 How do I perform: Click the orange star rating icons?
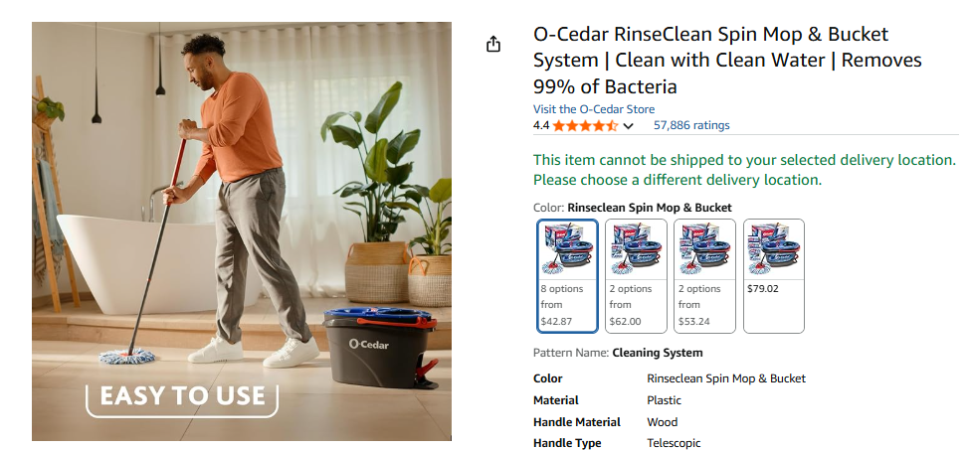585,126
